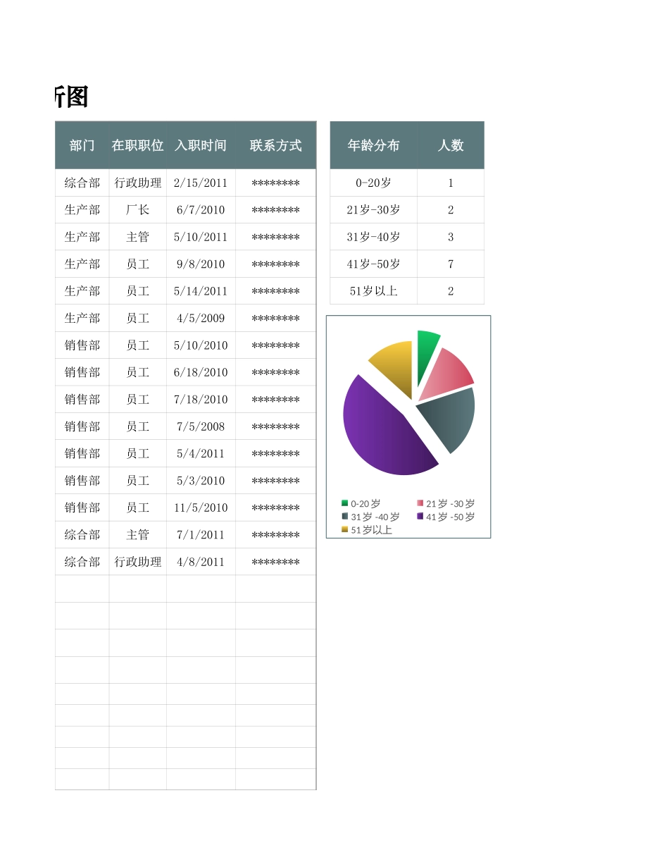The image size is (669, 867).
Task: Select the 厂长 position cell
Action: pyautogui.click(x=137, y=210)
